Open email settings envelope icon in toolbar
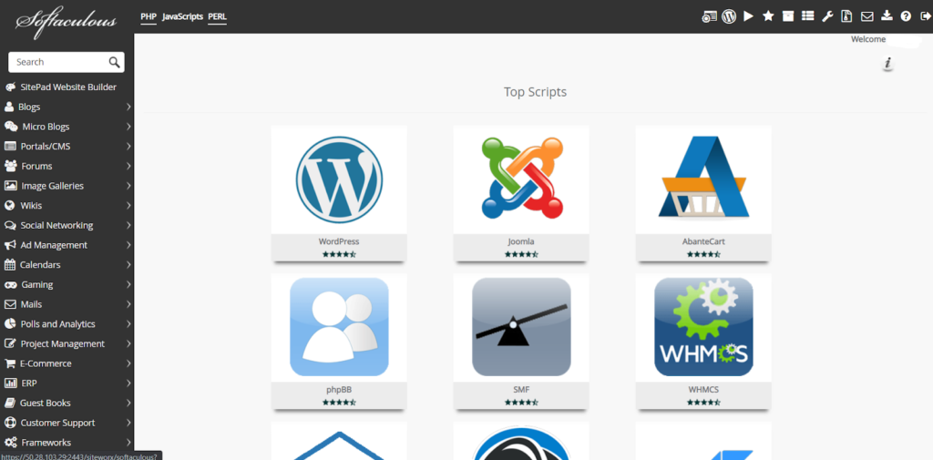The width and height of the screenshot is (933, 460). [x=867, y=16]
